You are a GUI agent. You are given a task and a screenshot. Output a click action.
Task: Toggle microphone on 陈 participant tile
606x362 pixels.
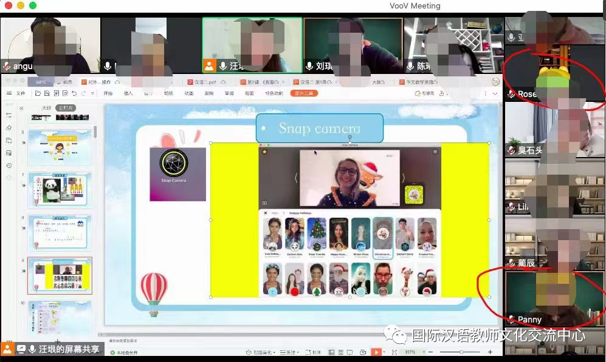(x=410, y=66)
